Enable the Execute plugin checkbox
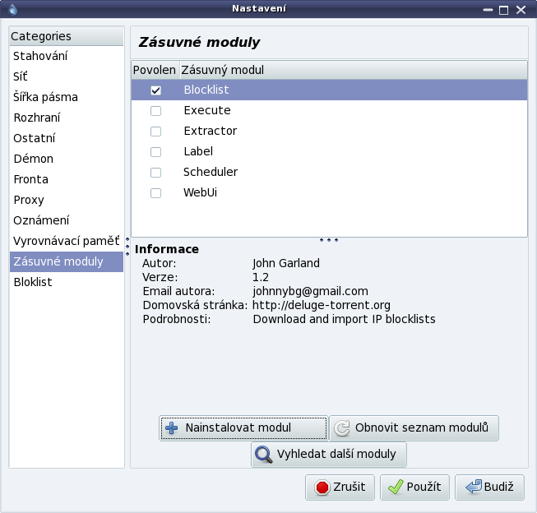Screen dimensions: 537x513 [155, 111]
